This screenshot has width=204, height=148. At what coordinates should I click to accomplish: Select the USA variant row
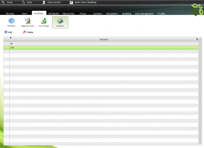click(x=102, y=47)
